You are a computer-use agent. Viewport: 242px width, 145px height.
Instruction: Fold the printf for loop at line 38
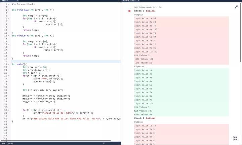8,110
